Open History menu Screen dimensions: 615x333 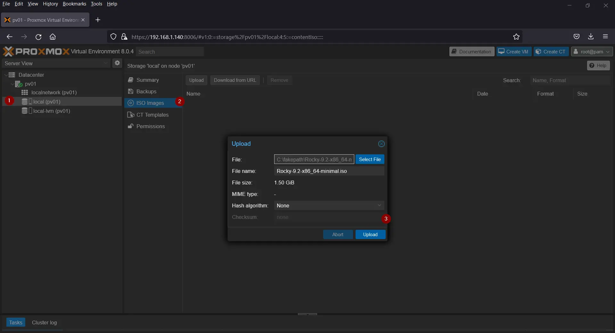click(50, 4)
